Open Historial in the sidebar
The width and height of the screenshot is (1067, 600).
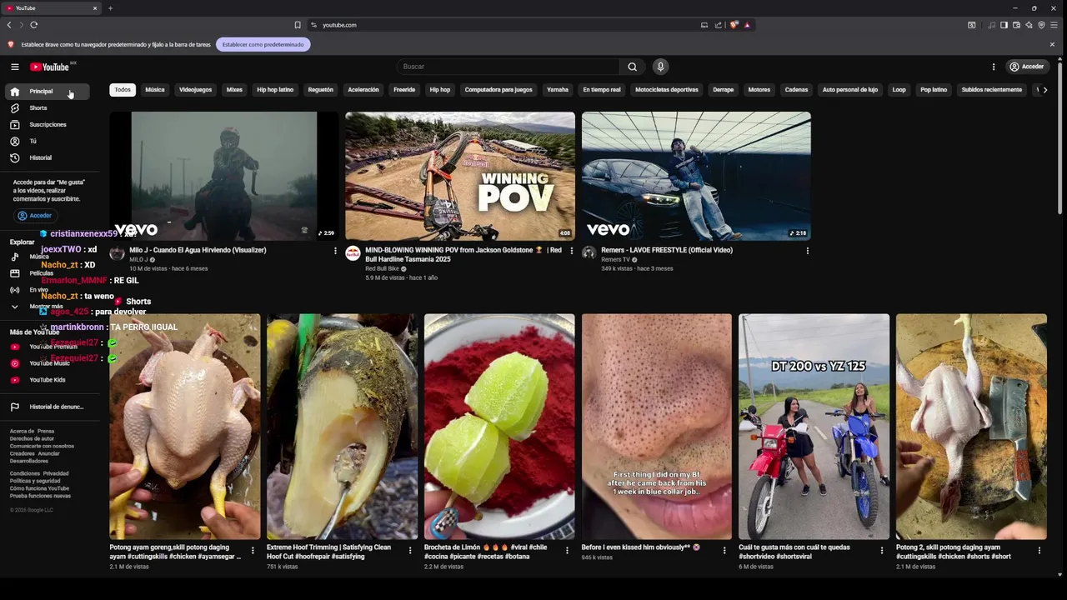47,157
